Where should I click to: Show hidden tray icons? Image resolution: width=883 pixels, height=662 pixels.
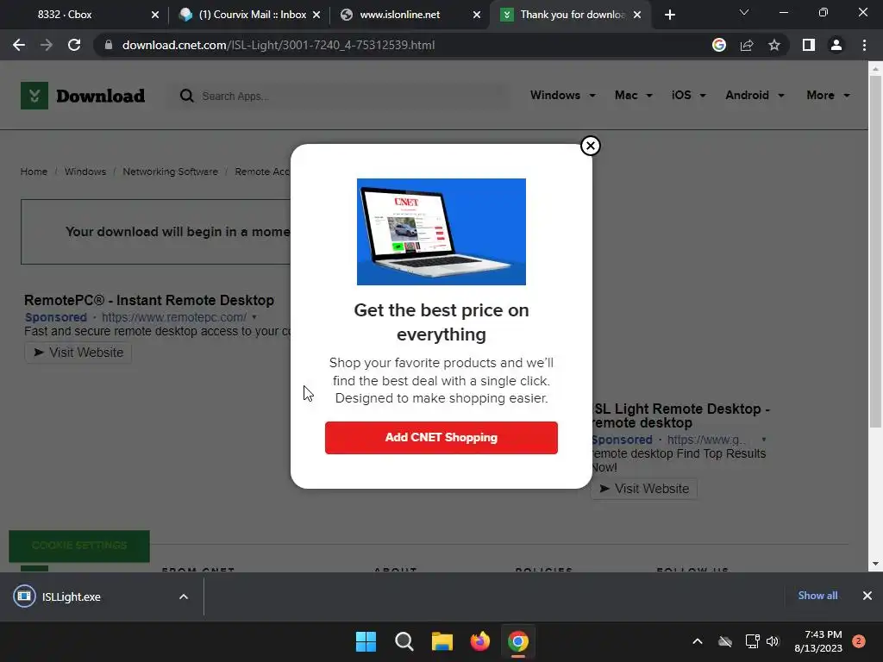[697, 641]
